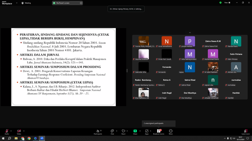The width and height of the screenshot is (252, 141).
Task: Select Fernando's participant tile
Action: (x=167, y=67)
